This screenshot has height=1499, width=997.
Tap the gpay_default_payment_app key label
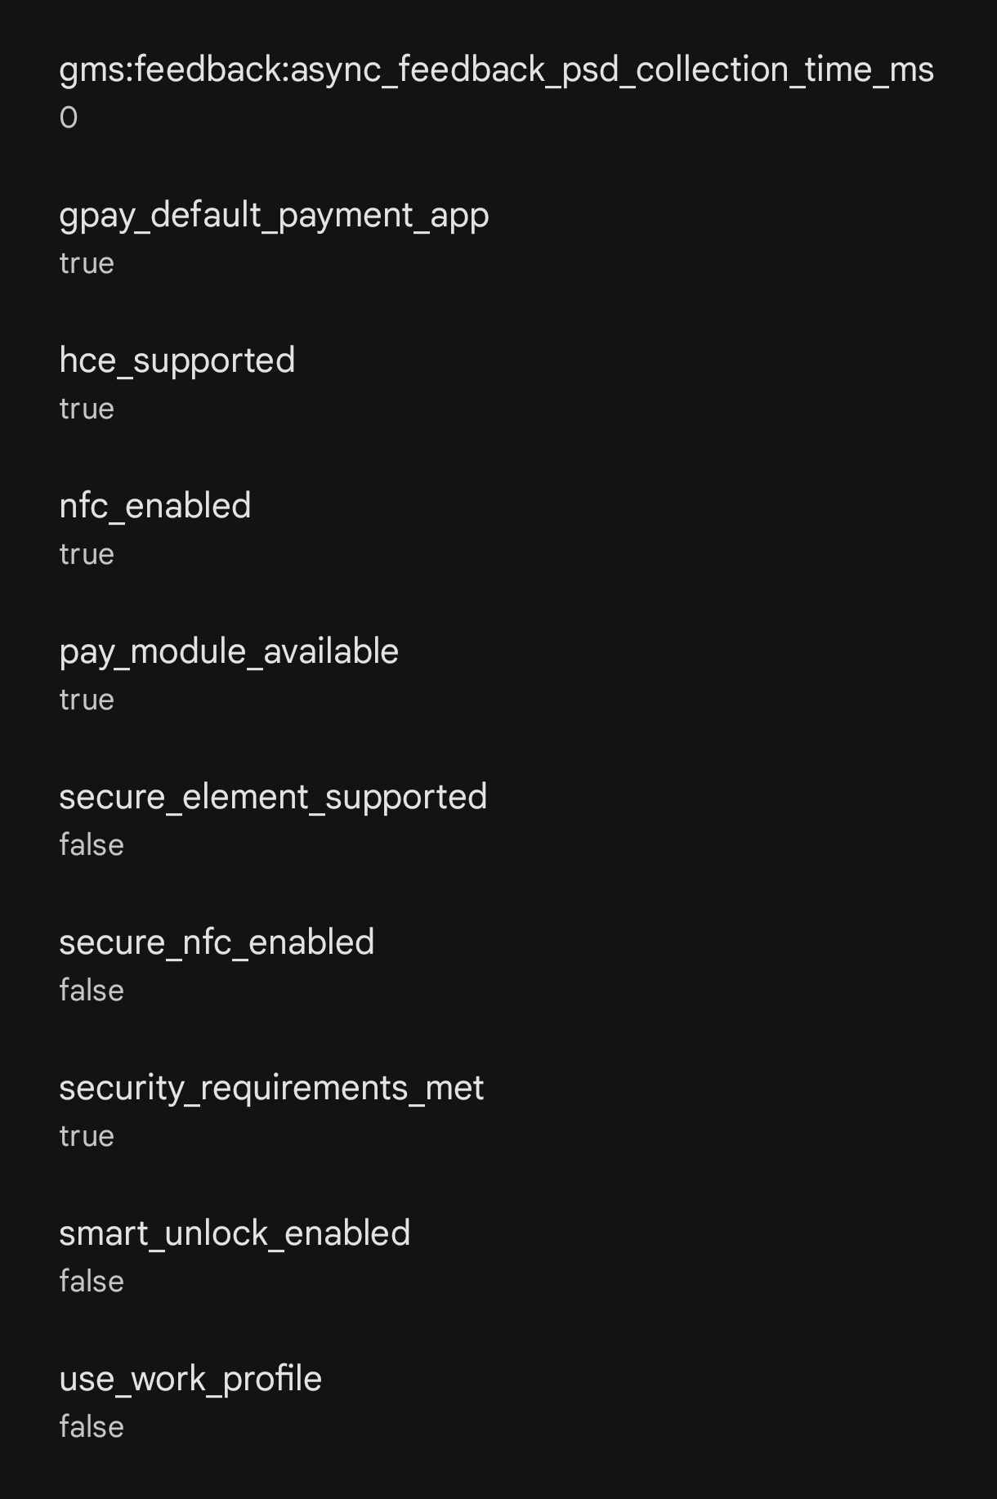274,216
